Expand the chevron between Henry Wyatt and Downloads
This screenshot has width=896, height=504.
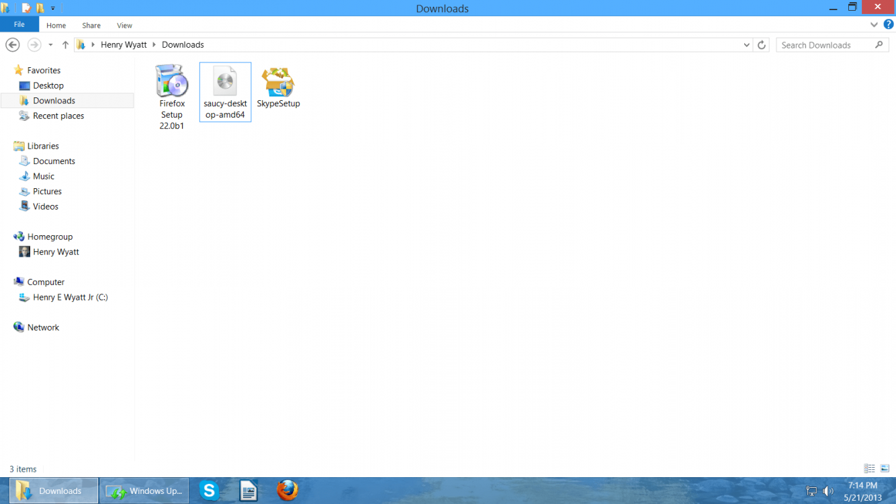tap(154, 44)
